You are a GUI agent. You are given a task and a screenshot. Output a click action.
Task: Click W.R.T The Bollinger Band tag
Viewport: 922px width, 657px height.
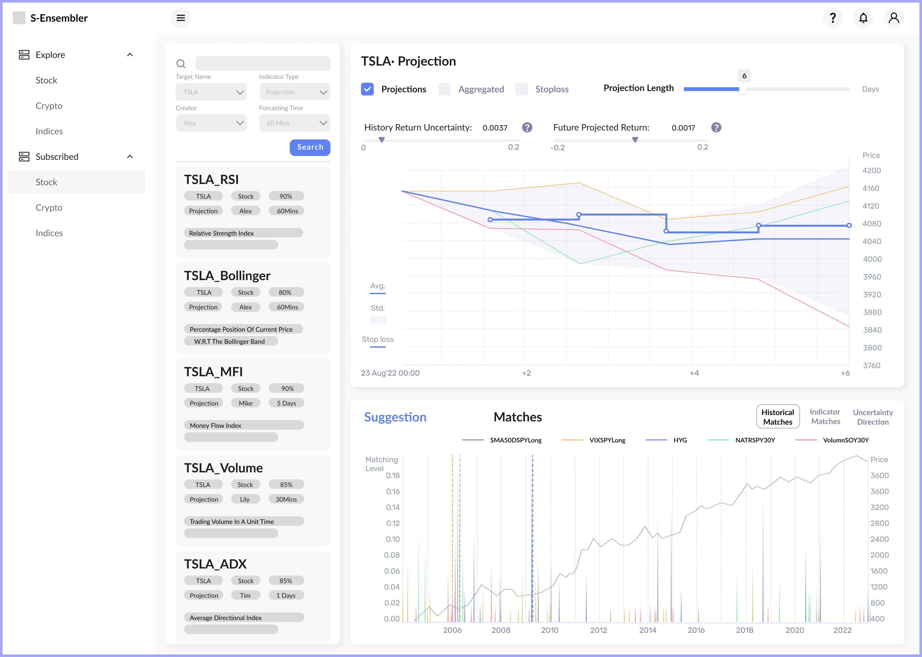click(x=230, y=341)
